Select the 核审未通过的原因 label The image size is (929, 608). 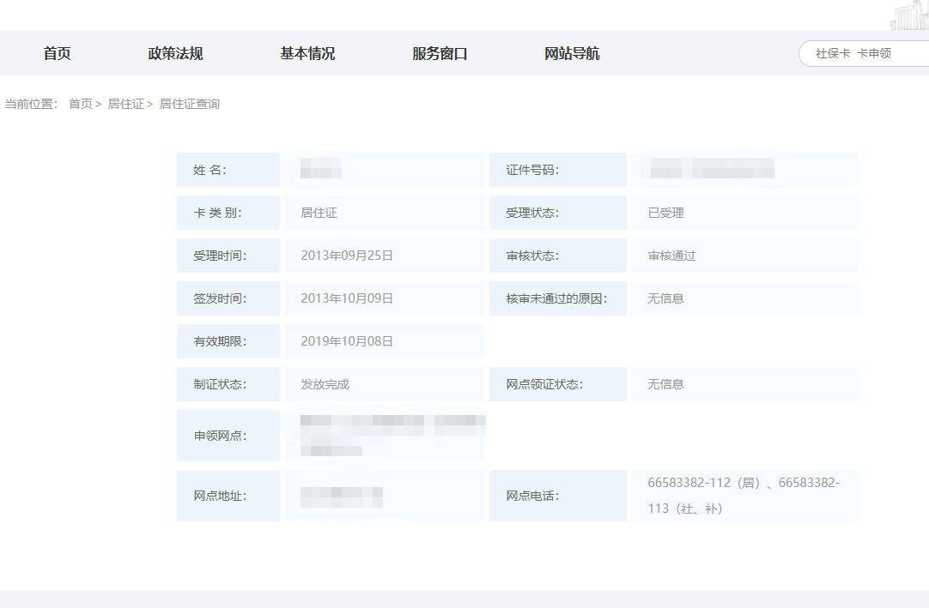[556, 298]
